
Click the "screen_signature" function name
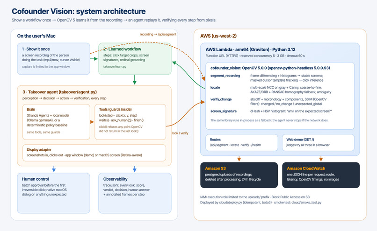click(224, 111)
